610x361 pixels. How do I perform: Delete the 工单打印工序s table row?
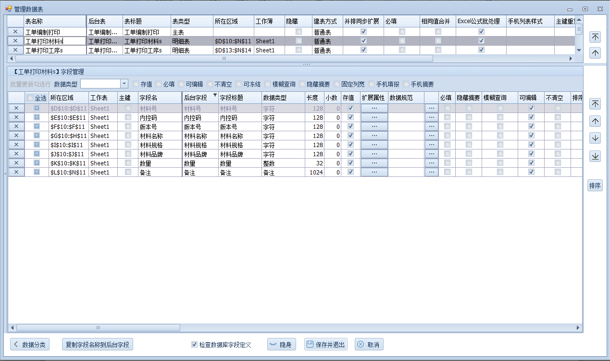coord(15,50)
